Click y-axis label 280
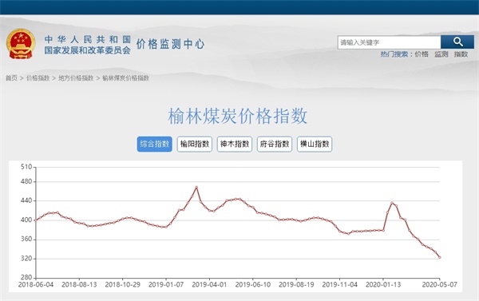Screen dimensions: 479x301 point(26,278)
